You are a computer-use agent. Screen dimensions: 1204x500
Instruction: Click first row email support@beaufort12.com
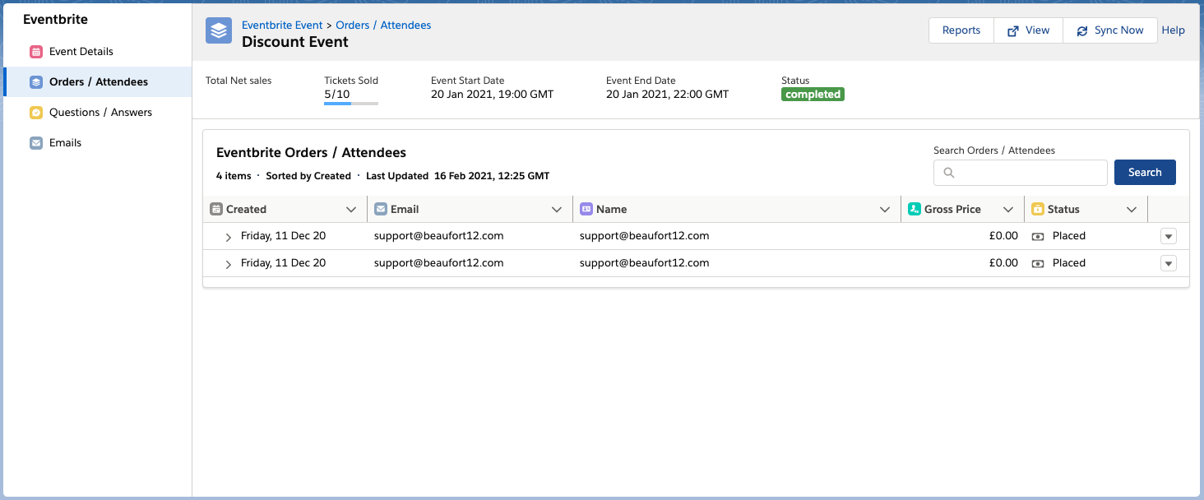(438, 236)
